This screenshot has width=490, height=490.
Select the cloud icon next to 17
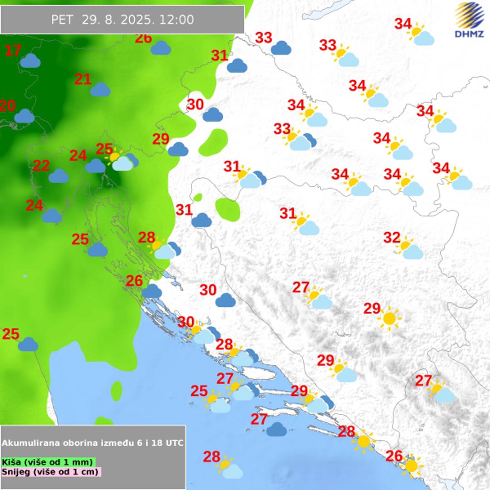click(30, 61)
